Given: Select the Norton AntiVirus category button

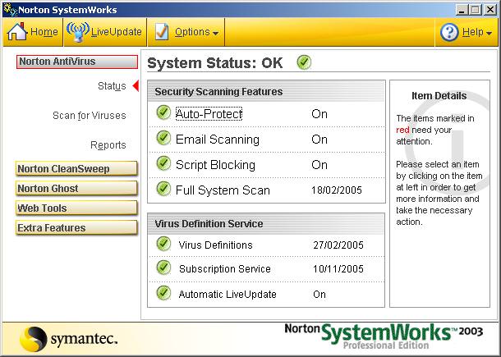Looking at the screenshot, I should pos(77,62).
